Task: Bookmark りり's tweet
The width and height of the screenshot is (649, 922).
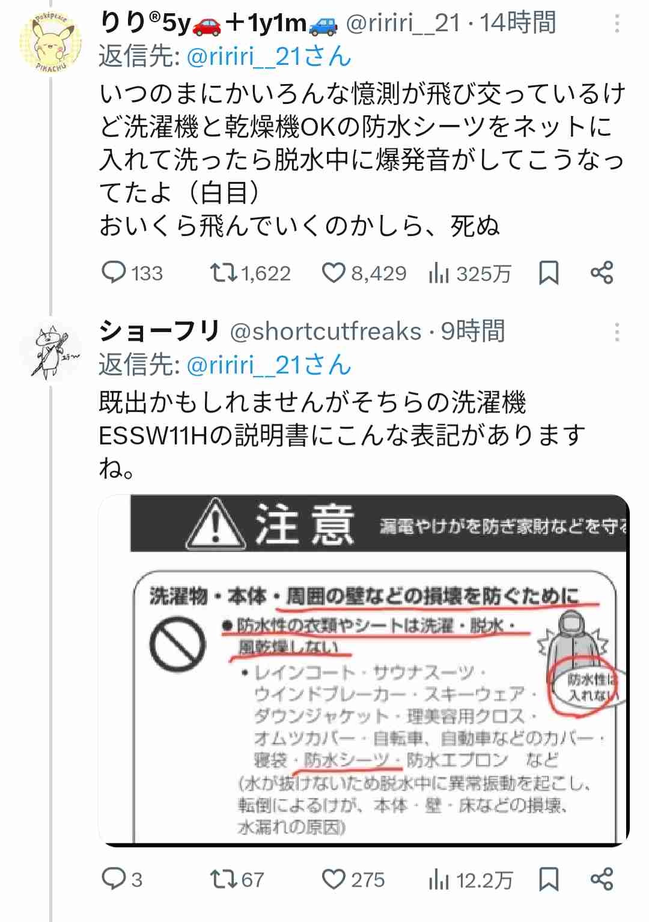Action: pos(549,273)
